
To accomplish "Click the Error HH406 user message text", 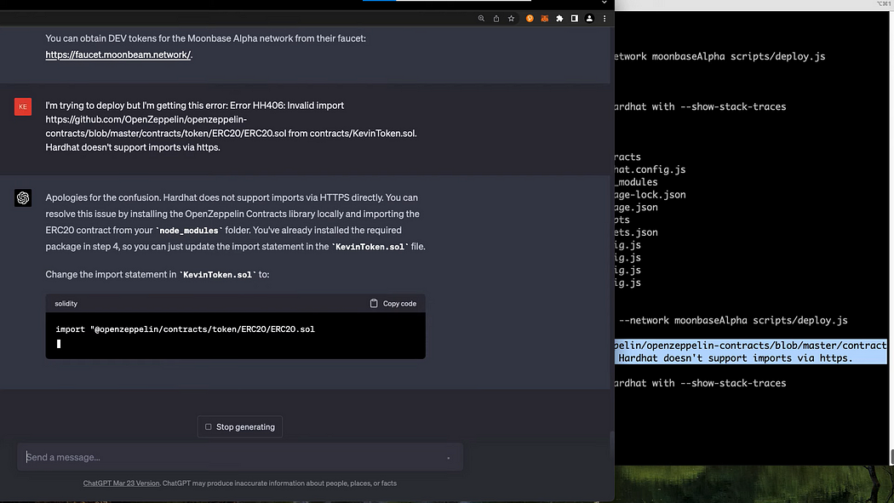I will click(231, 127).
